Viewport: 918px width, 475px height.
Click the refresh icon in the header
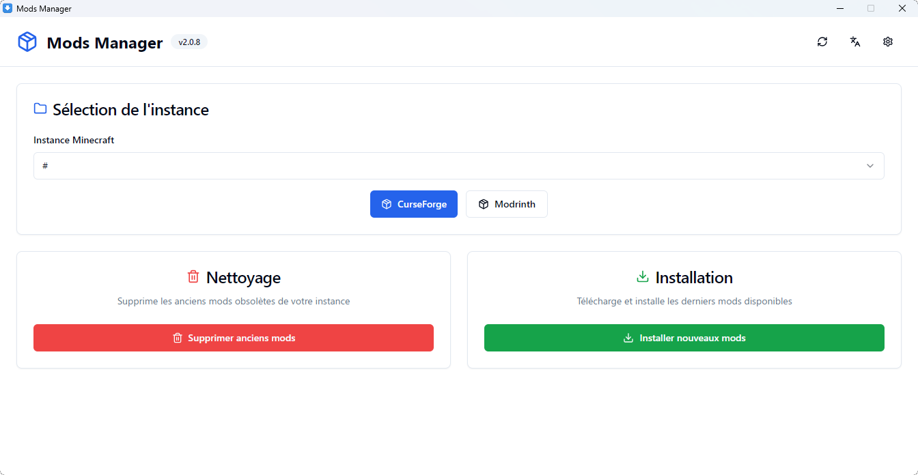pyautogui.click(x=822, y=42)
